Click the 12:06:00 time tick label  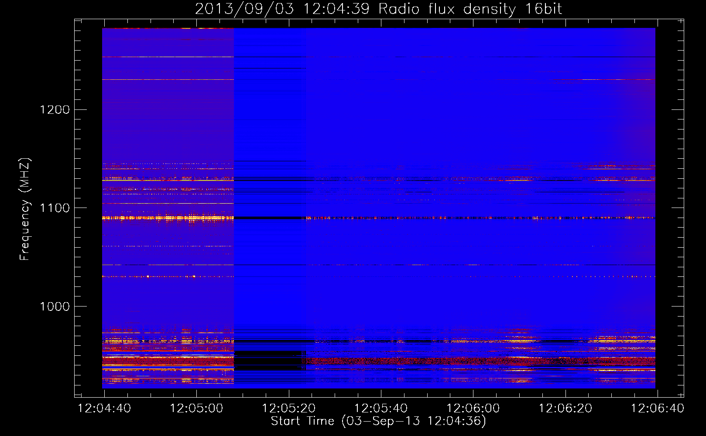(x=473, y=409)
